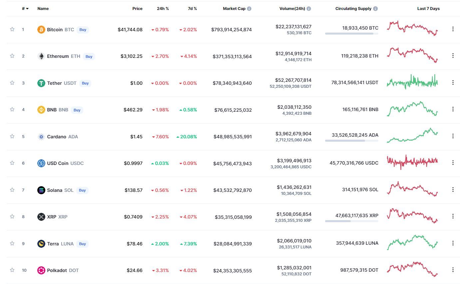Viewport: 460px width, 284px height.
Task: Open the more options menu for XRP
Action: [x=453, y=216]
